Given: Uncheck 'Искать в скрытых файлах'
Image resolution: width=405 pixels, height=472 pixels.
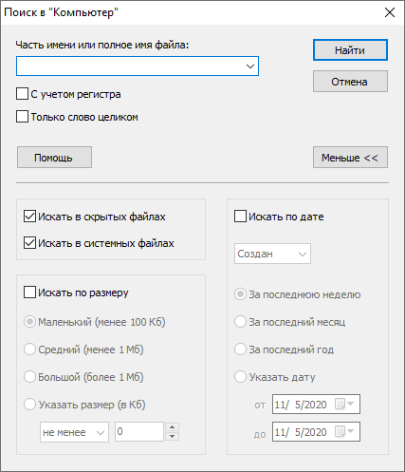Looking at the screenshot, I should point(29,217).
